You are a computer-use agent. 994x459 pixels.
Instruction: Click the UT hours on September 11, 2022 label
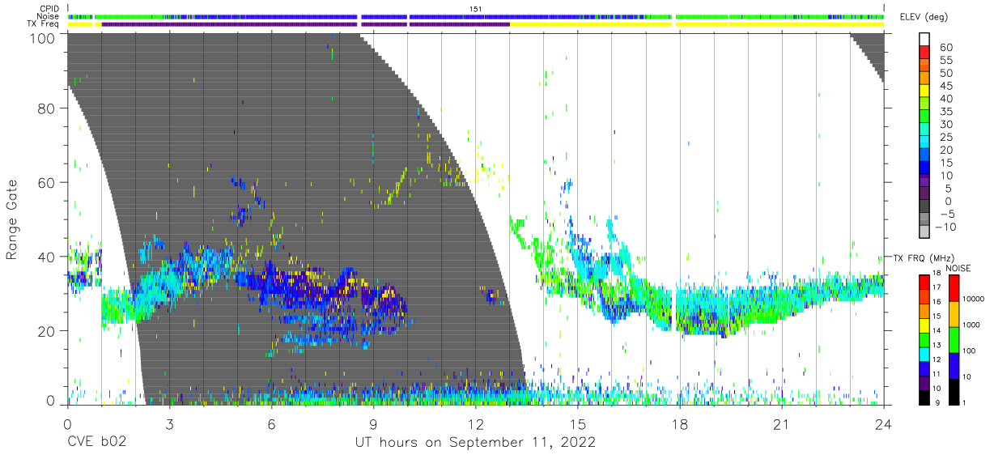(476, 443)
